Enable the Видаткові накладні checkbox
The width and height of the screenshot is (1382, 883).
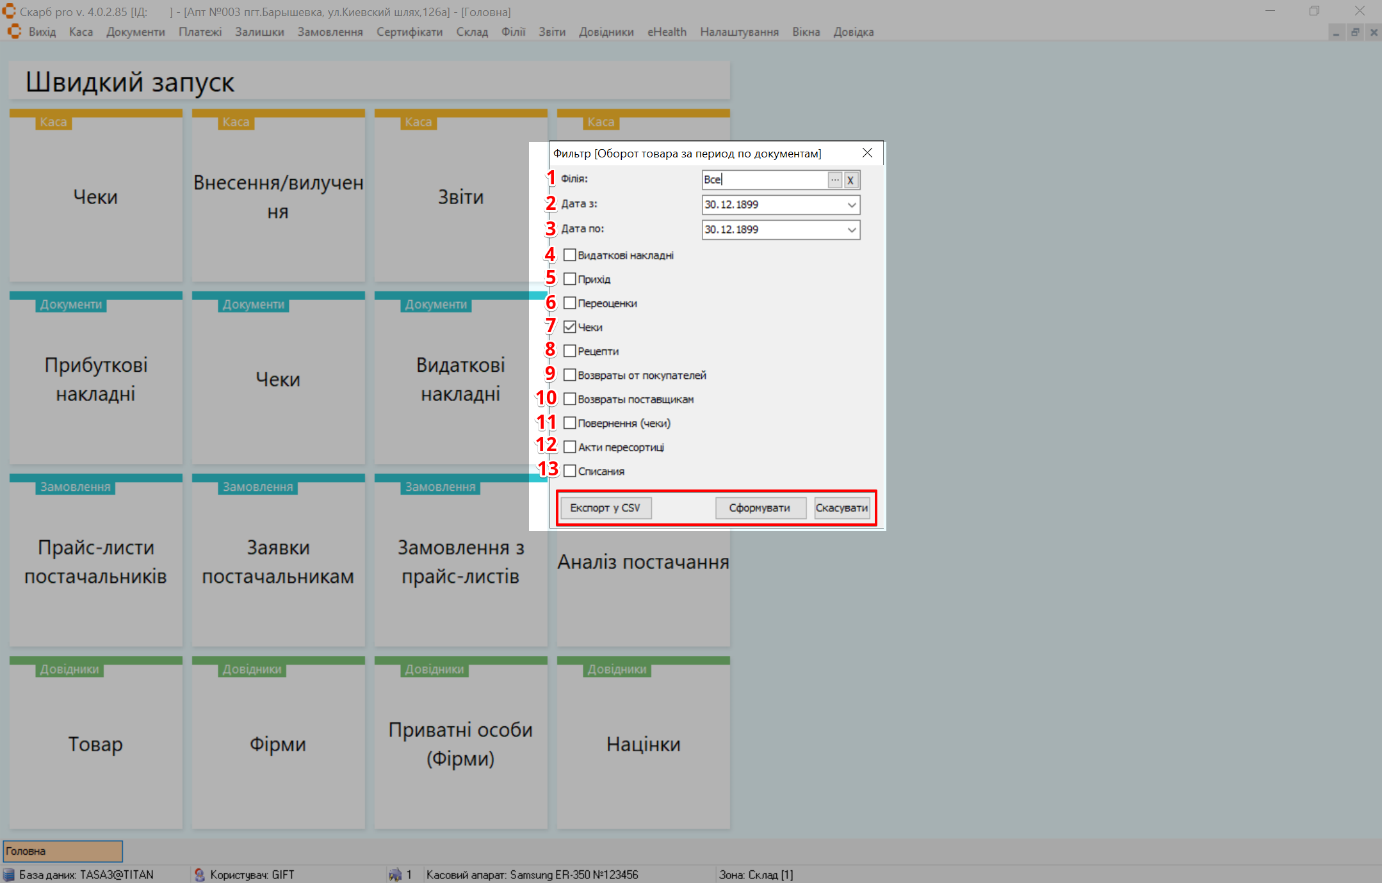569,255
